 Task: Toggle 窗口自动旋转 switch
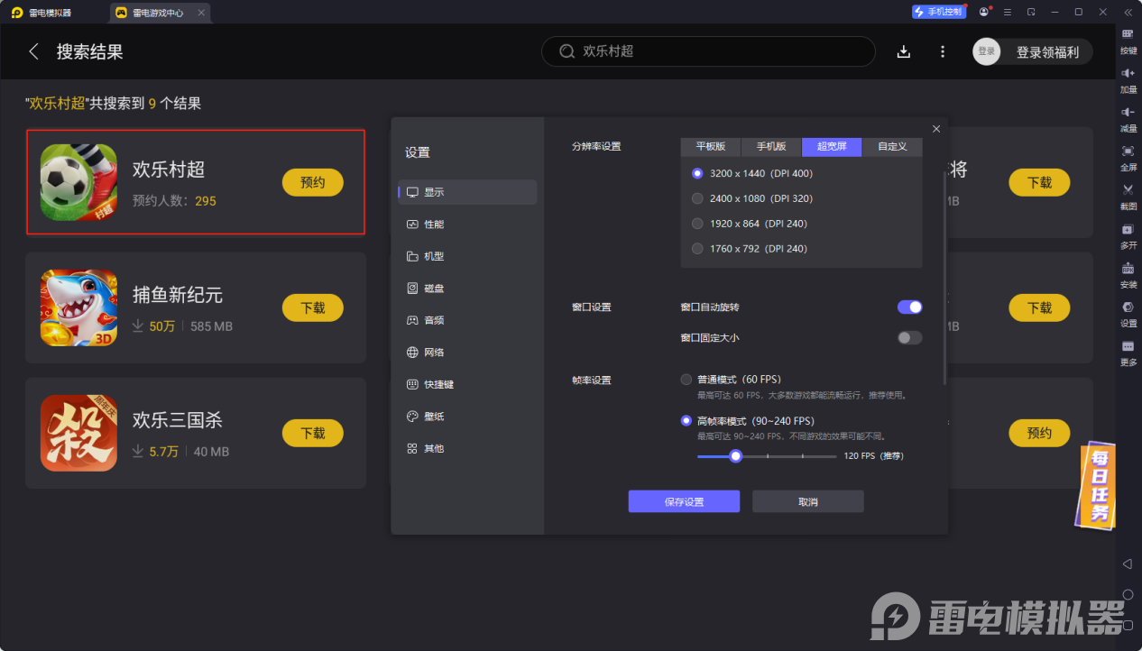tap(909, 307)
